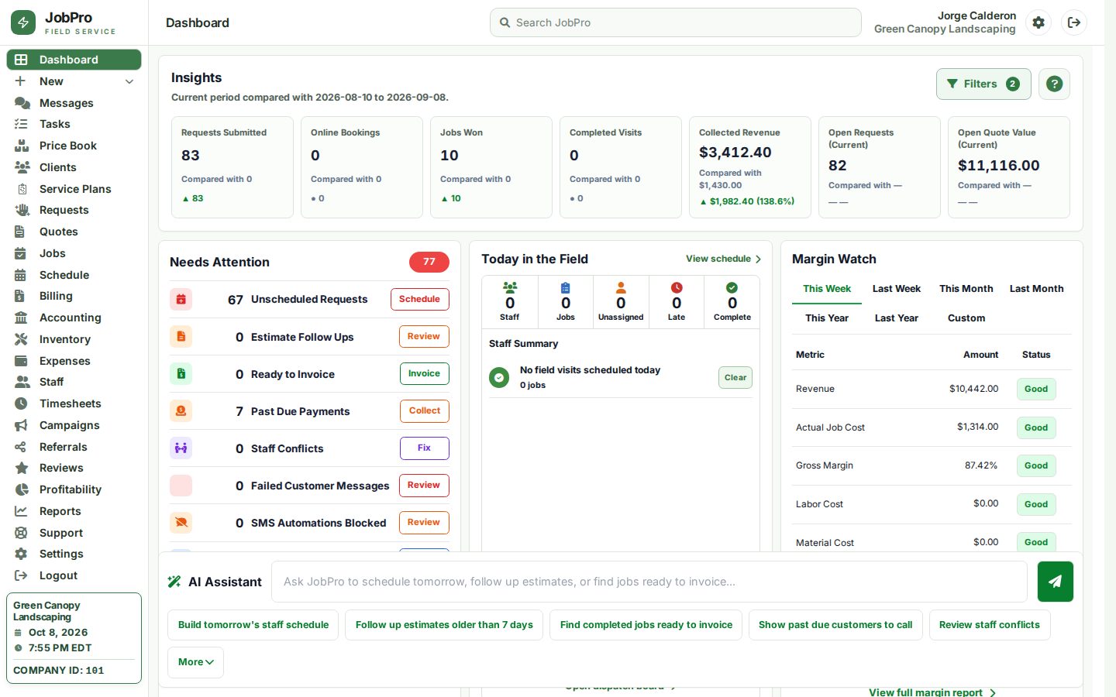Viewport: 1116px width, 697px height.
Task: Click Review button for SMS Automations Blocked
Action: tap(424, 522)
